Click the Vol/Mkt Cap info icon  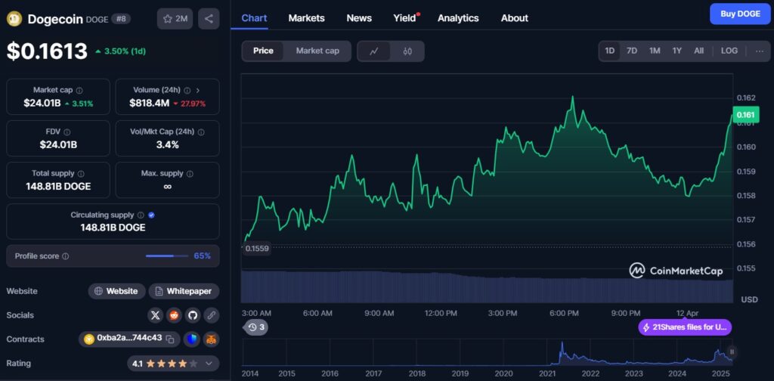[201, 132]
